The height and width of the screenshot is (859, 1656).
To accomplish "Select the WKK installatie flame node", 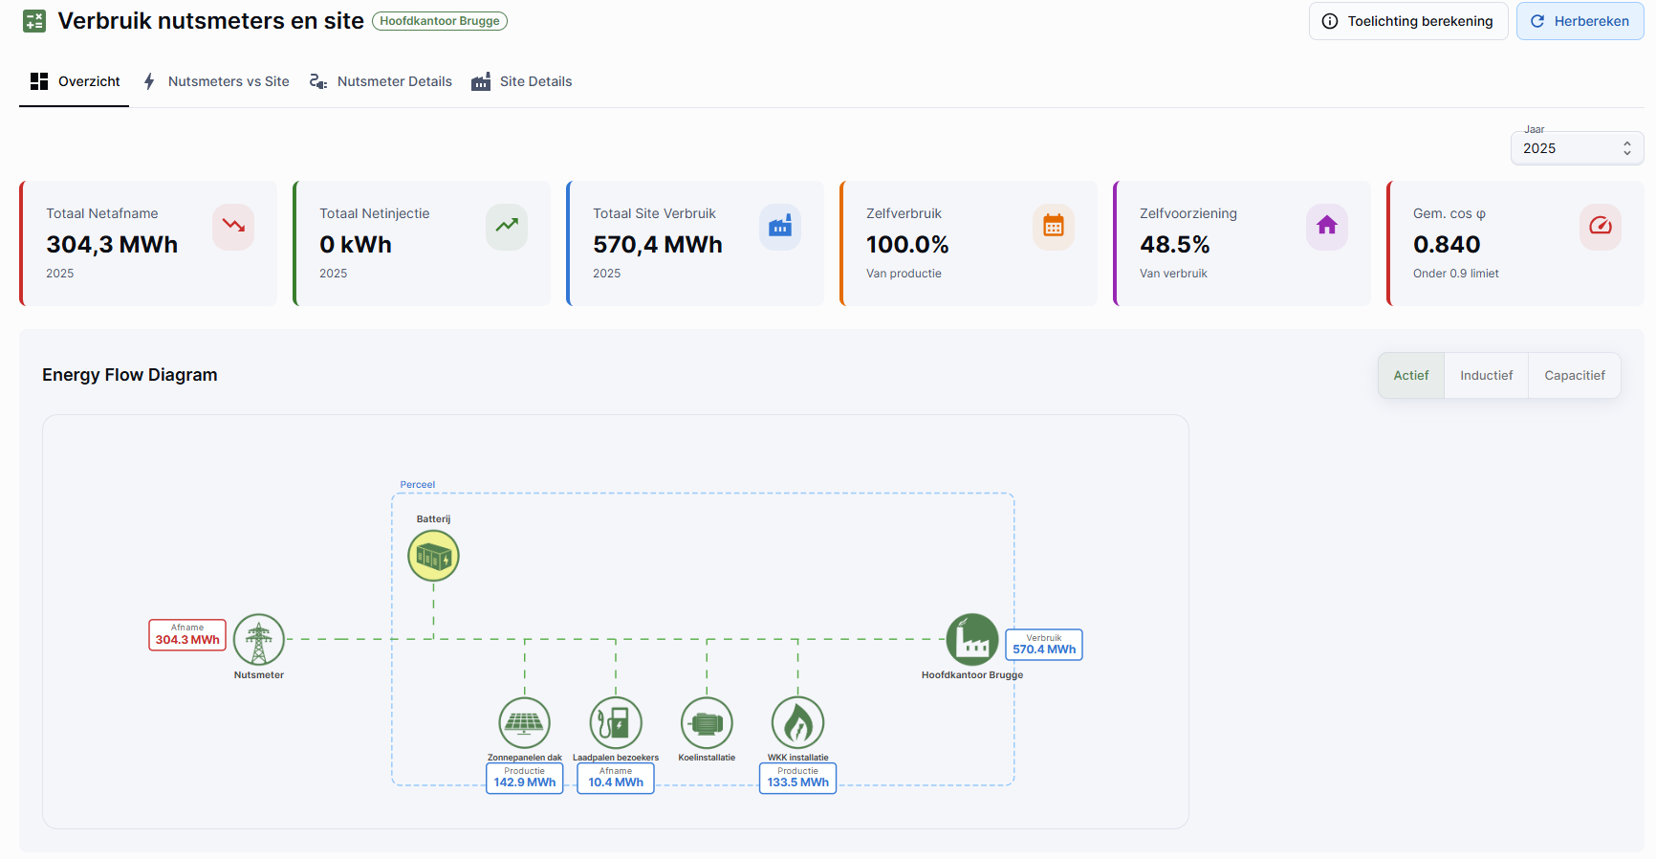I will click(x=798, y=722).
